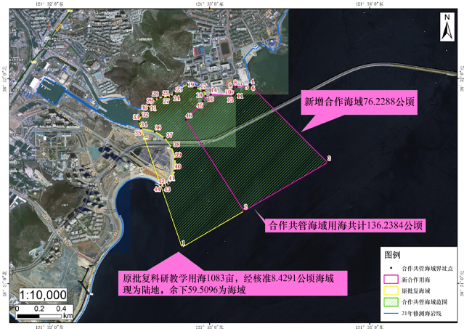The width and height of the screenshot is (464, 329).
Task: Click the 合作共管海域用海共计136.2384公顷 callout label
Action: coord(346,225)
